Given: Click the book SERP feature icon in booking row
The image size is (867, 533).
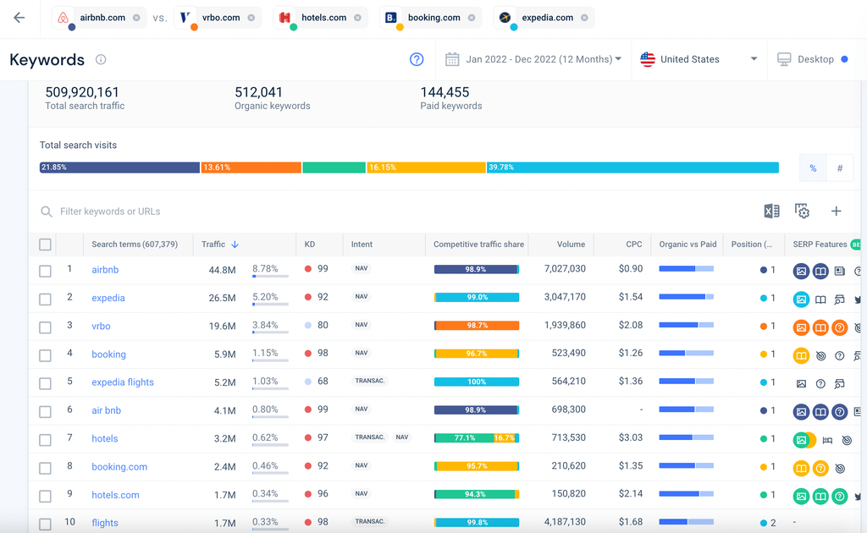Looking at the screenshot, I should click(x=801, y=355).
